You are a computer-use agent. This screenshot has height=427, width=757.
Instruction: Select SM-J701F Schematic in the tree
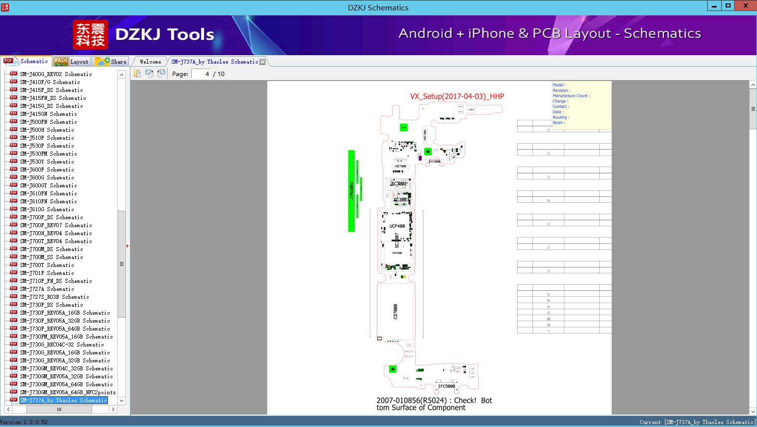pyautogui.click(x=47, y=273)
